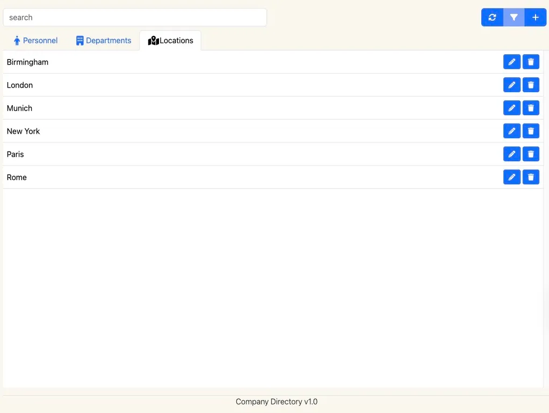The height and width of the screenshot is (413, 549).
Task: Delete the London location entry
Action: point(531,85)
